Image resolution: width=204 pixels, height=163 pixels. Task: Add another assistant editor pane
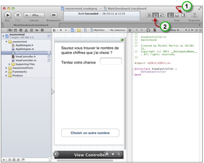point(197,30)
